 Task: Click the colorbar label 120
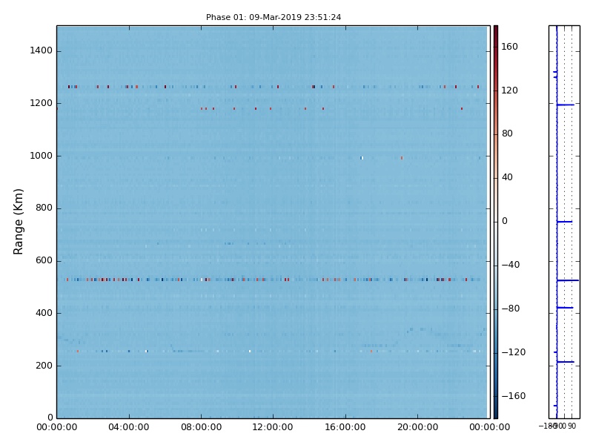[509, 90]
